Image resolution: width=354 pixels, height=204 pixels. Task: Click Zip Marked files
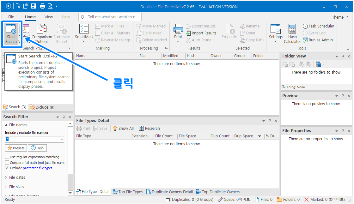[x=149, y=33]
